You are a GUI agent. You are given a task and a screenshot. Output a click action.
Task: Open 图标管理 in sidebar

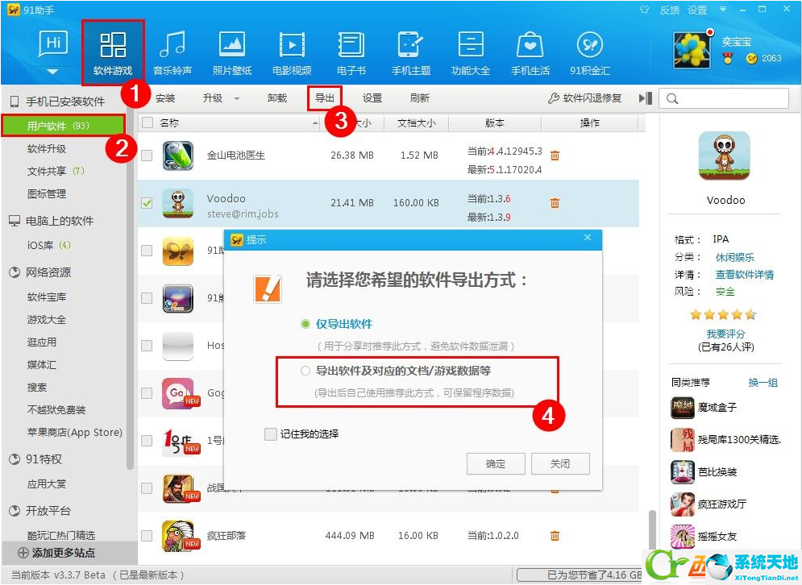pos(47,194)
